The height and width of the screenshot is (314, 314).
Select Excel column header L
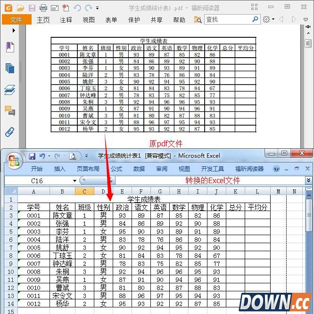coord(257,191)
